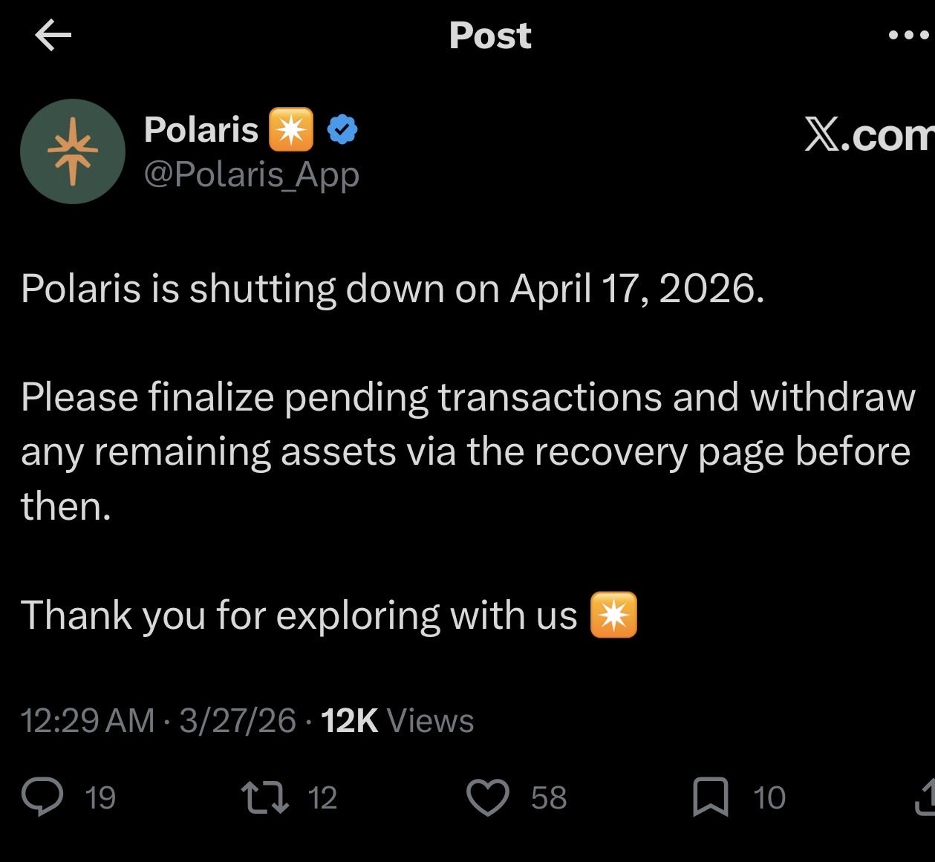The width and height of the screenshot is (935, 862).
Task: Bookmark the post with the bookmark icon
Action: click(710, 798)
